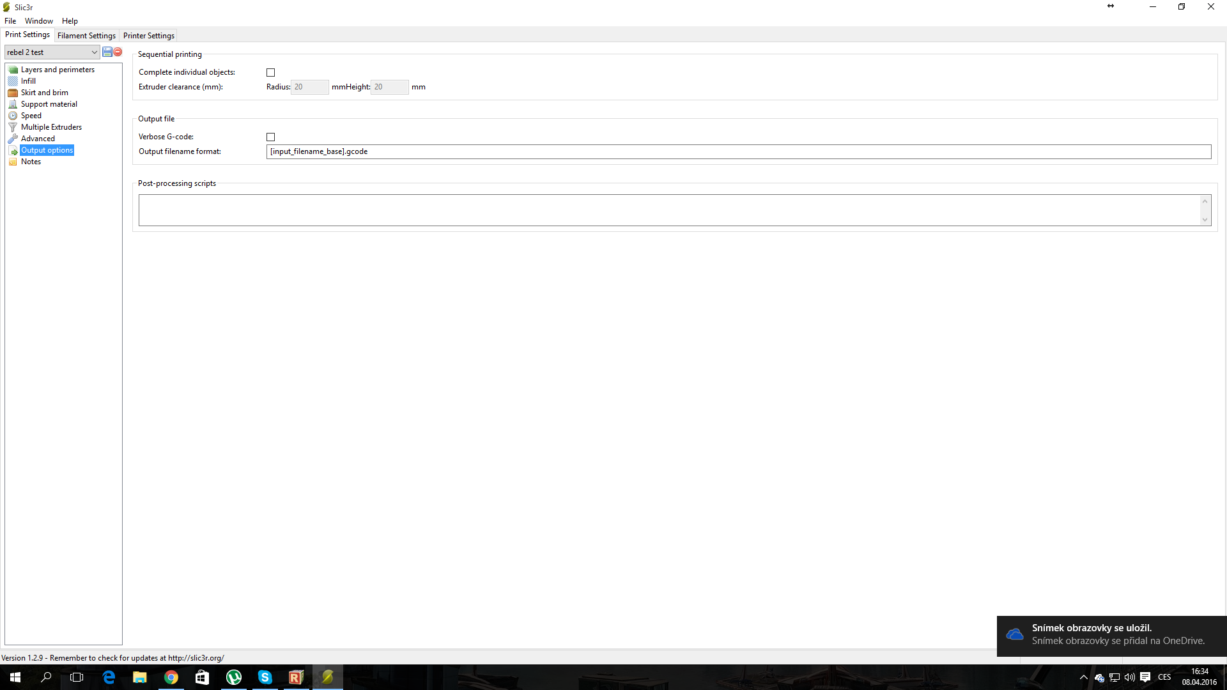Open the File menu
The image size is (1227, 690).
(x=10, y=21)
